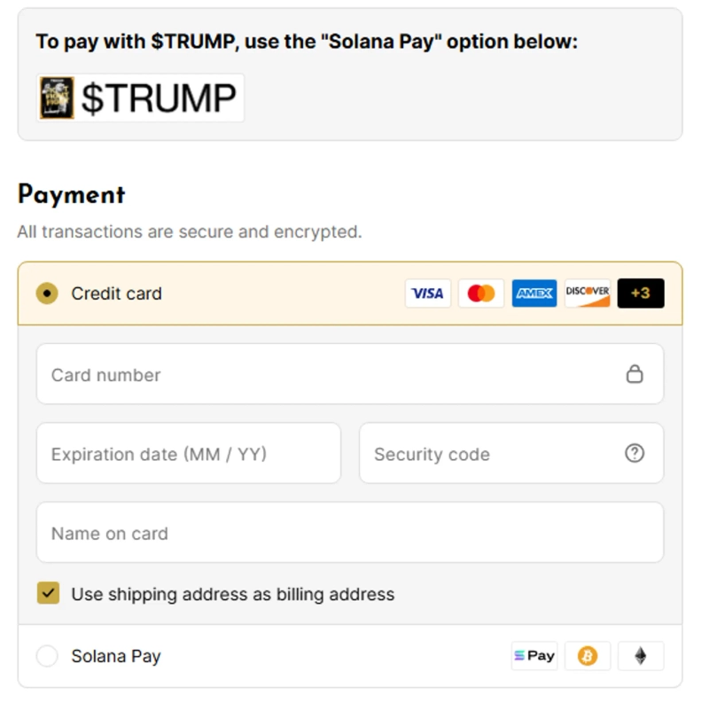Click the Name on card field
The image size is (709, 703).
(349, 533)
